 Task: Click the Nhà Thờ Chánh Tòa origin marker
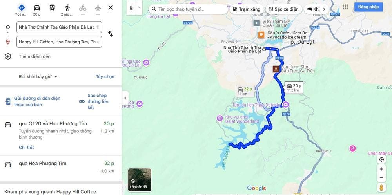[264, 49]
